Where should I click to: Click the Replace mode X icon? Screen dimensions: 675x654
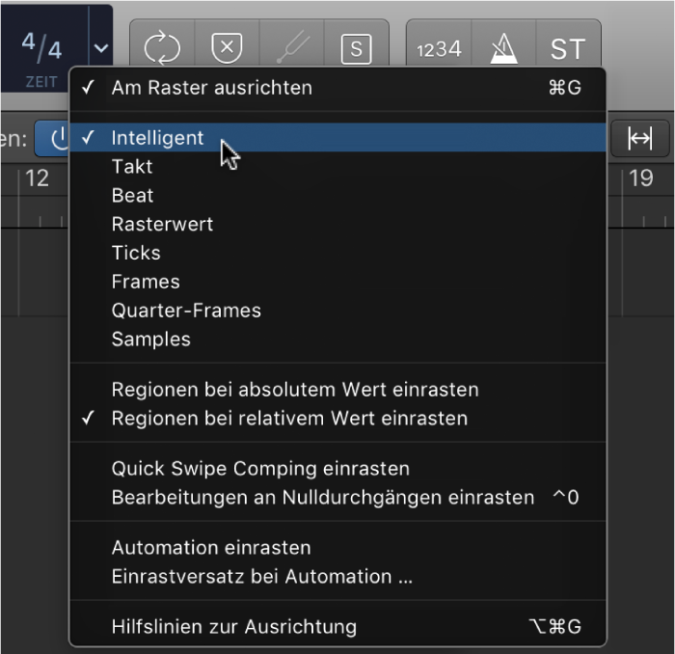coord(227,47)
